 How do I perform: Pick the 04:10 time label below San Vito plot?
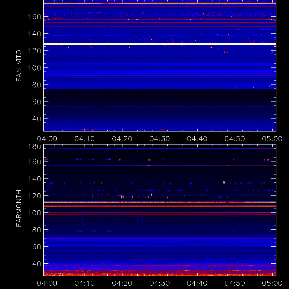pyautogui.click(x=85, y=139)
